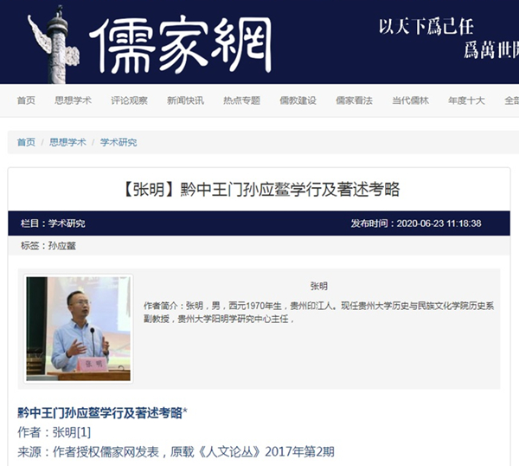Open 当代儒林 menu item
Viewport: 519px width, 466px height.
click(x=410, y=100)
